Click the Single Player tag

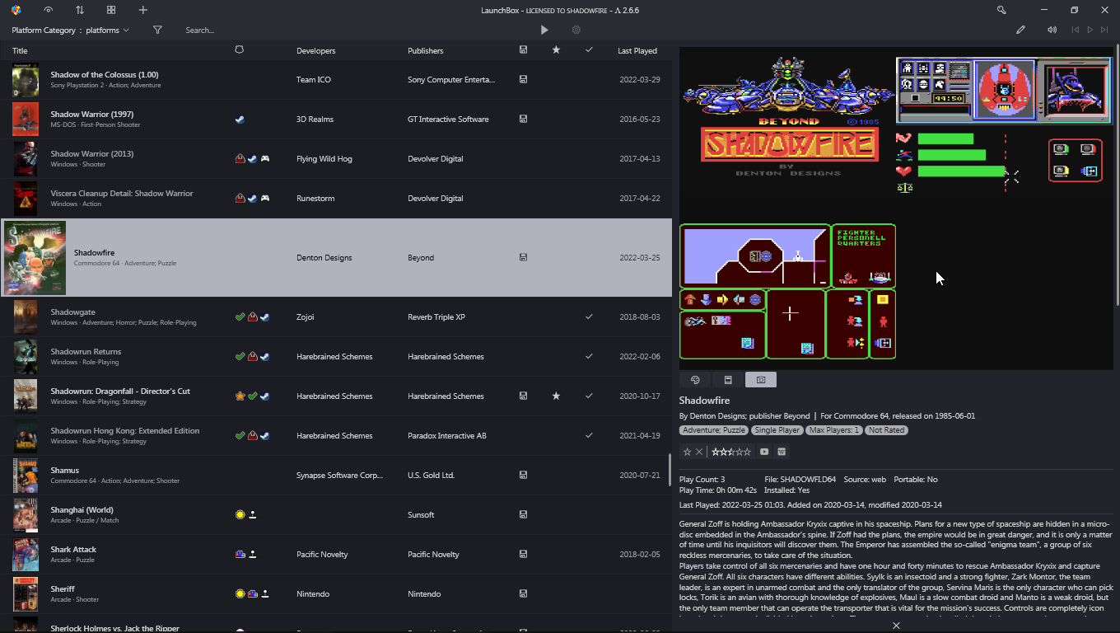pos(777,430)
